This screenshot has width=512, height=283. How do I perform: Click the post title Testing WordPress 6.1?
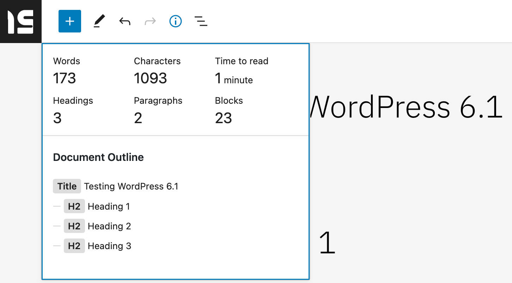(x=406, y=108)
